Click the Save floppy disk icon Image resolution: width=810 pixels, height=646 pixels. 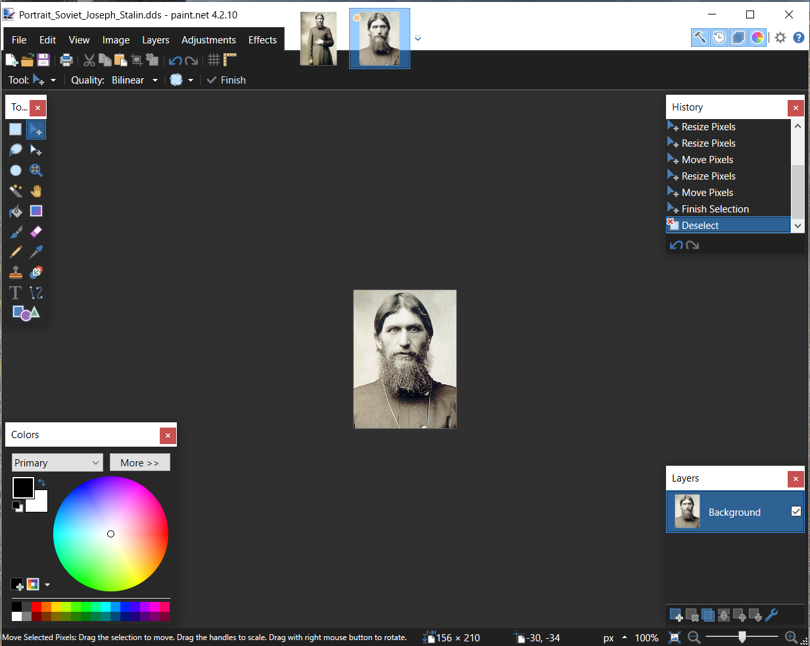pos(43,61)
